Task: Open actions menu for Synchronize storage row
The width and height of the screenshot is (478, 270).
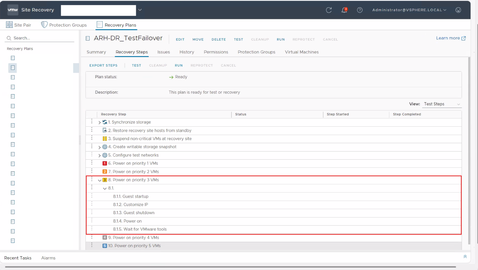Action: [x=92, y=122]
